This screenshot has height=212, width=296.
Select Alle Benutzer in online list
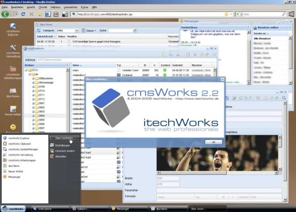[x=262, y=38]
